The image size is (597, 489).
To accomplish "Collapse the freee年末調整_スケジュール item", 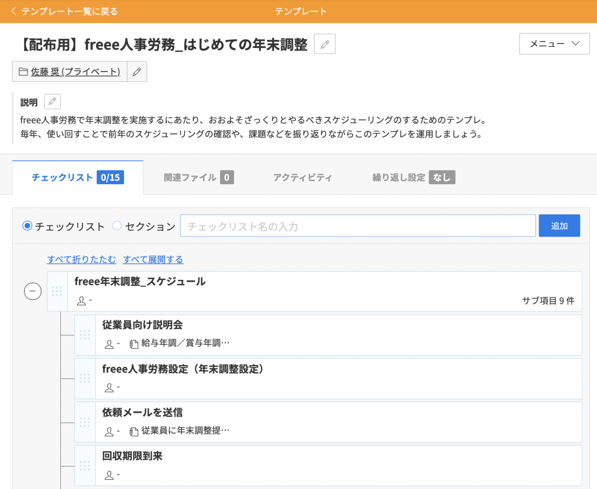I will click(33, 291).
